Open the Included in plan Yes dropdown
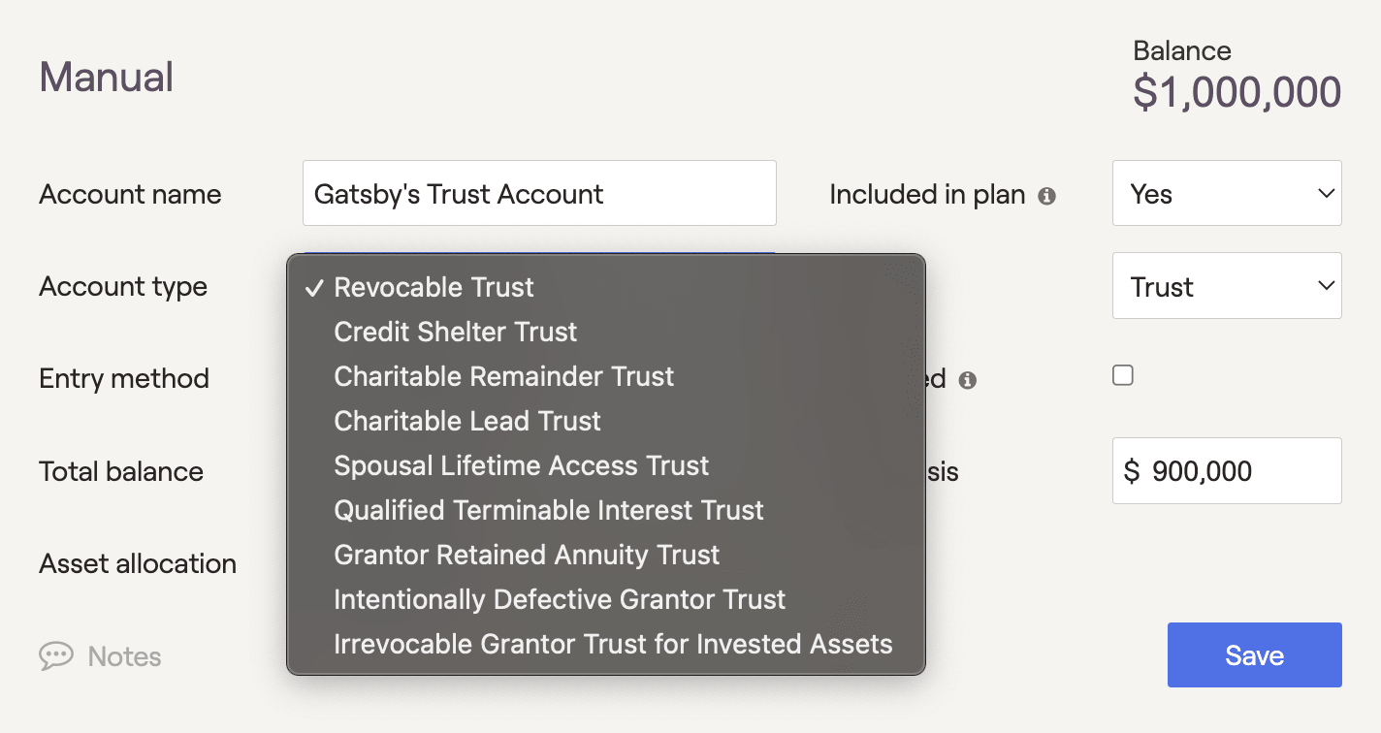 coord(1227,193)
